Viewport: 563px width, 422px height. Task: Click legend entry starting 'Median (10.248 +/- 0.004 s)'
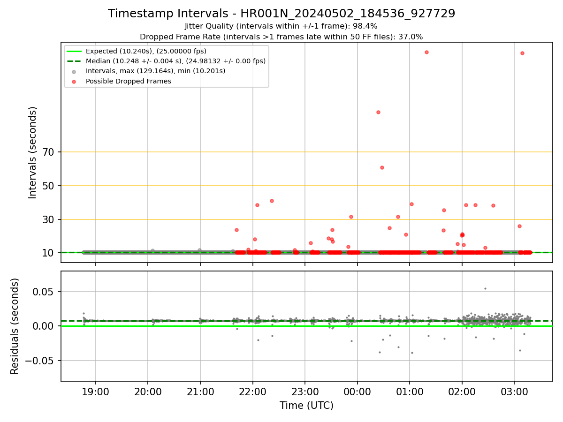[175, 61]
